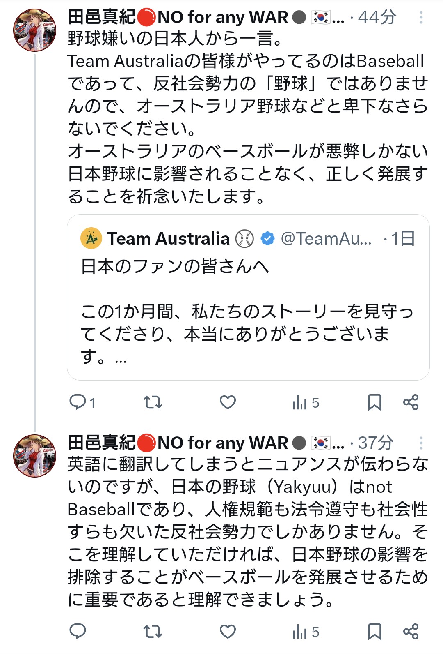Like the second tweet with heart
Image resolution: width=443 pixels, height=660 pixels.
point(228,631)
